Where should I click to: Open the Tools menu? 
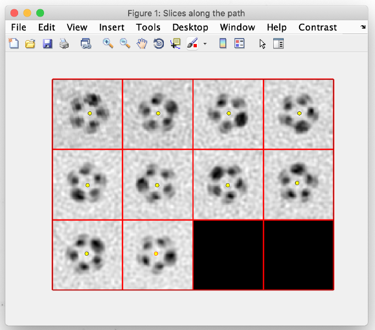pos(148,28)
